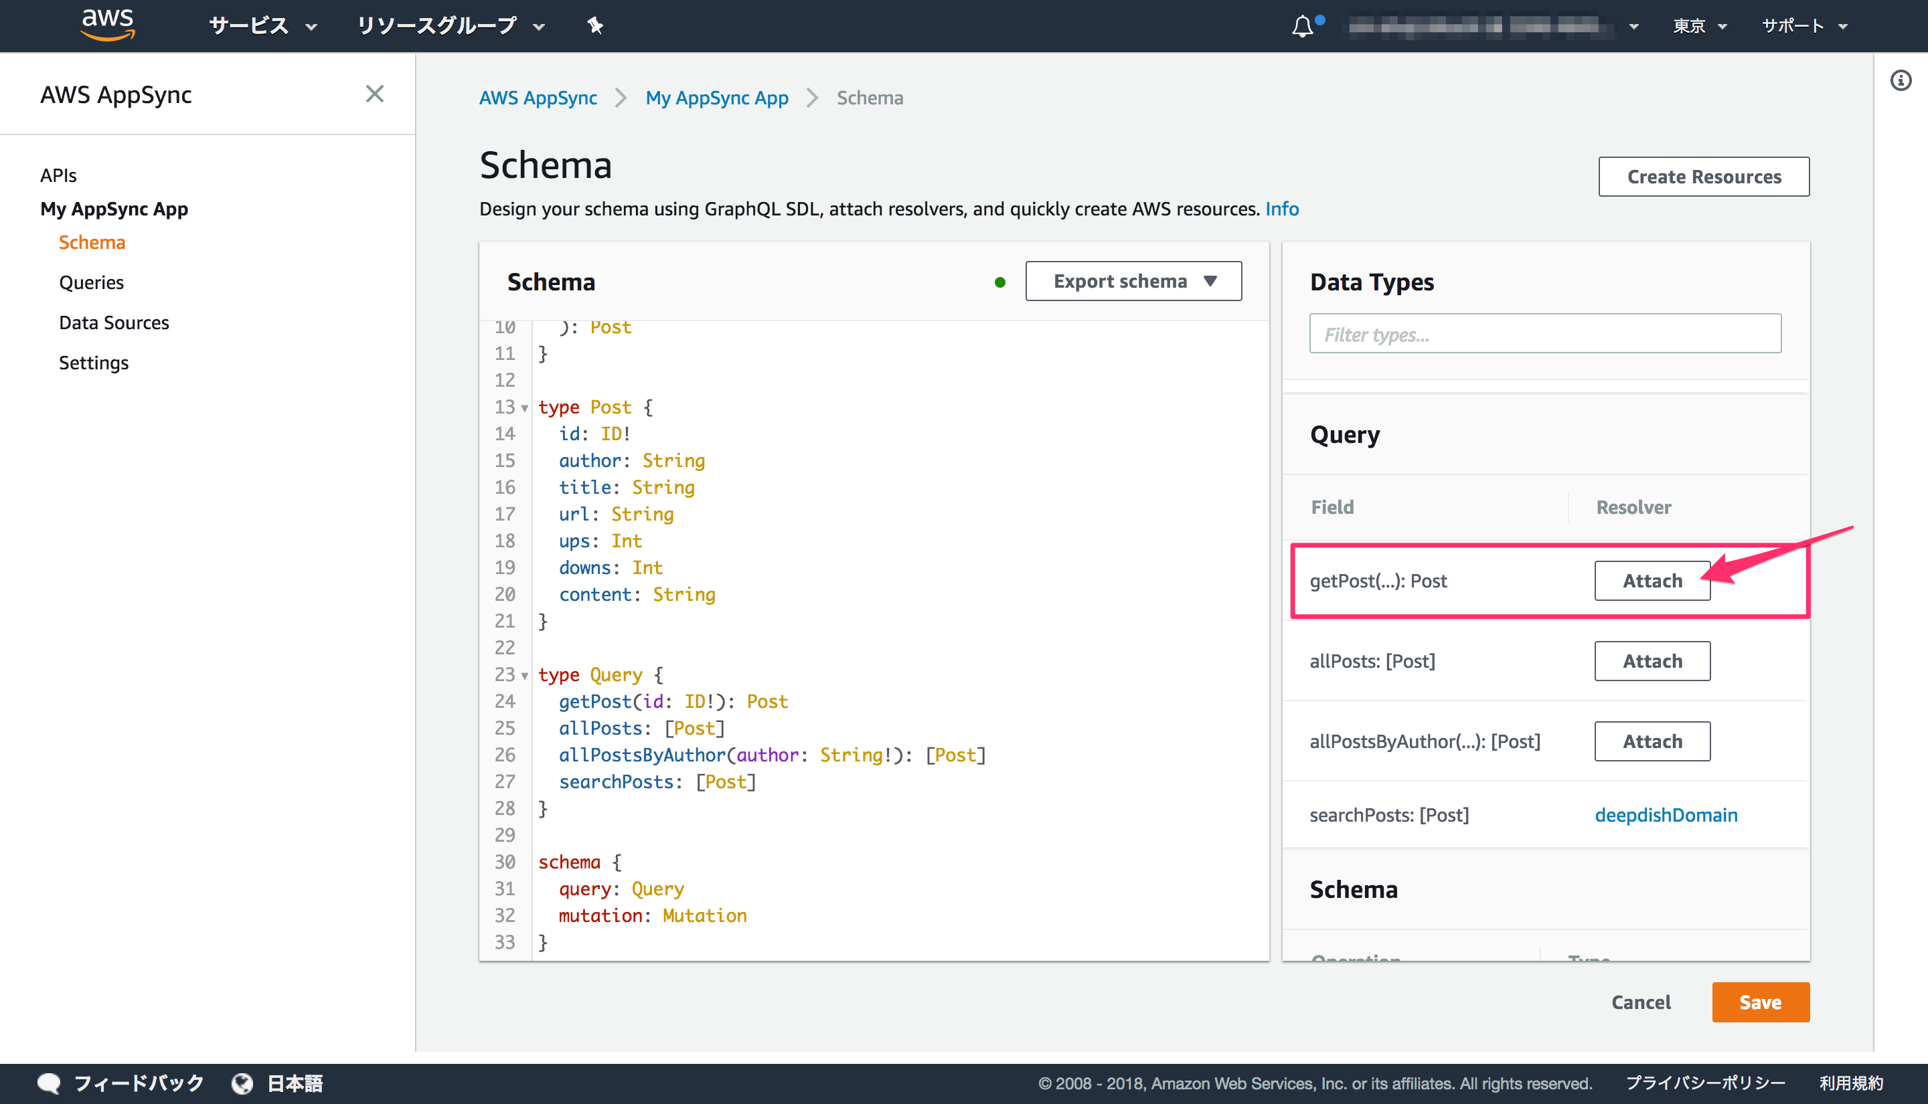Click the Resolver column header
This screenshot has width=1928, height=1104.
(1633, 507)
